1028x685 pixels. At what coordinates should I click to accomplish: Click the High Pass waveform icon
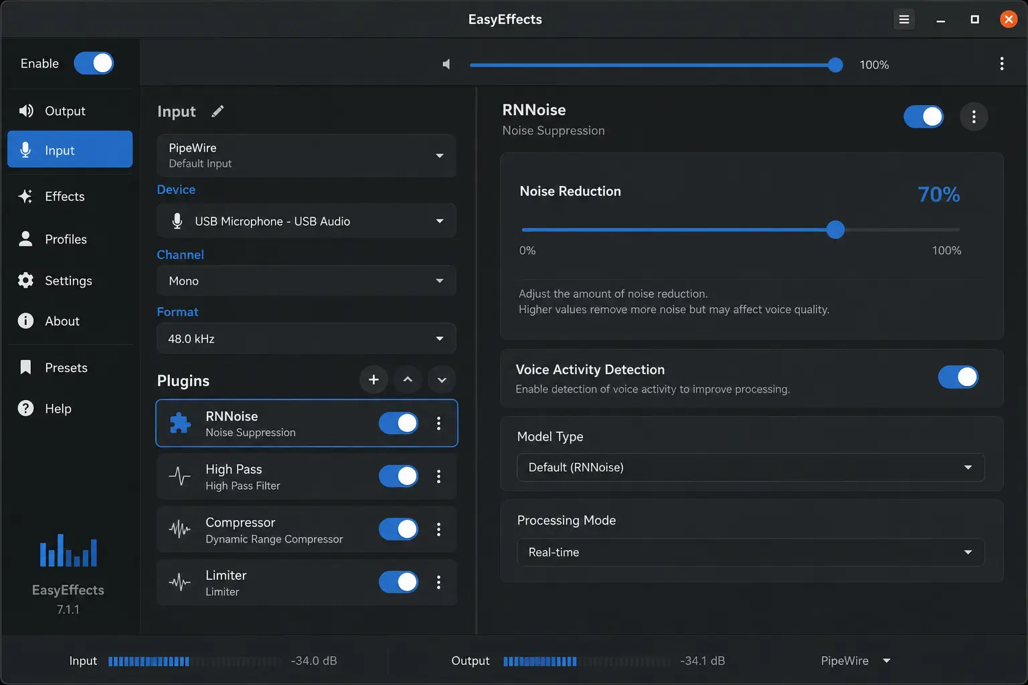click(179, 476)
